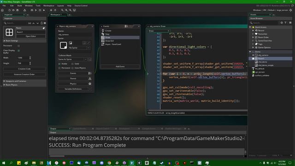
Task: Create a new project via toolbar icon
Action: (9, 10)
